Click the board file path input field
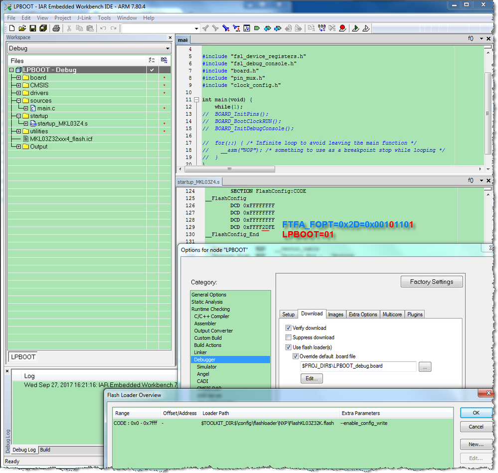Viewport: 498px width, 473px height. (x=358, y=366)
